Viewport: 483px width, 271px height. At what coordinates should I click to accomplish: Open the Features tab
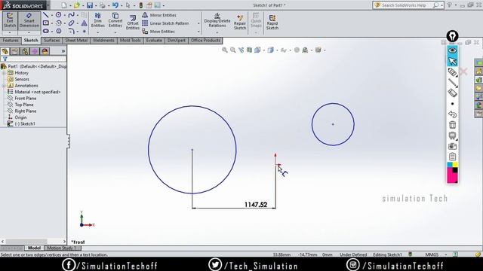(x=11, y=41)
